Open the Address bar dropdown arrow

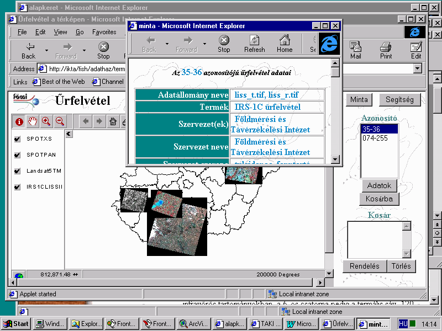point(417,69)
